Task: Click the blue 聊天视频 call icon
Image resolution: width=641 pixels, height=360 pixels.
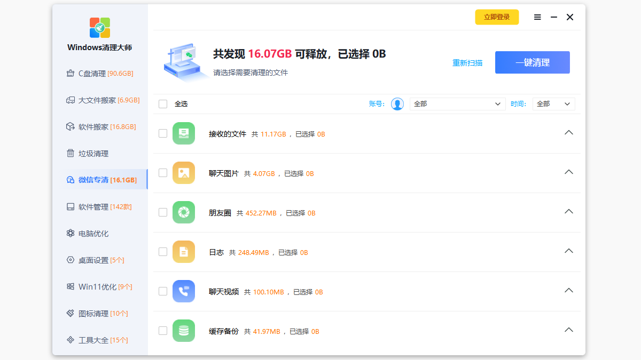Action: 184,291
